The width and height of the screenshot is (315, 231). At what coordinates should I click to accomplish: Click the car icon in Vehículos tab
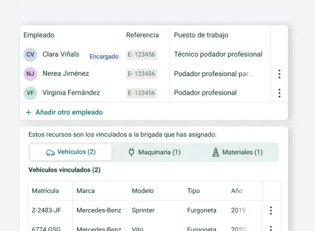[x=51, y=153]
